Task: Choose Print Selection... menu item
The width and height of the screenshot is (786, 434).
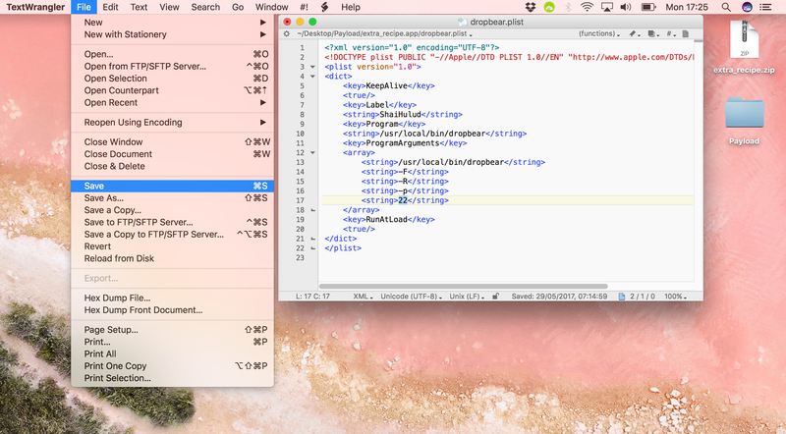Action: pyautogui.click(x=173, y=378)
